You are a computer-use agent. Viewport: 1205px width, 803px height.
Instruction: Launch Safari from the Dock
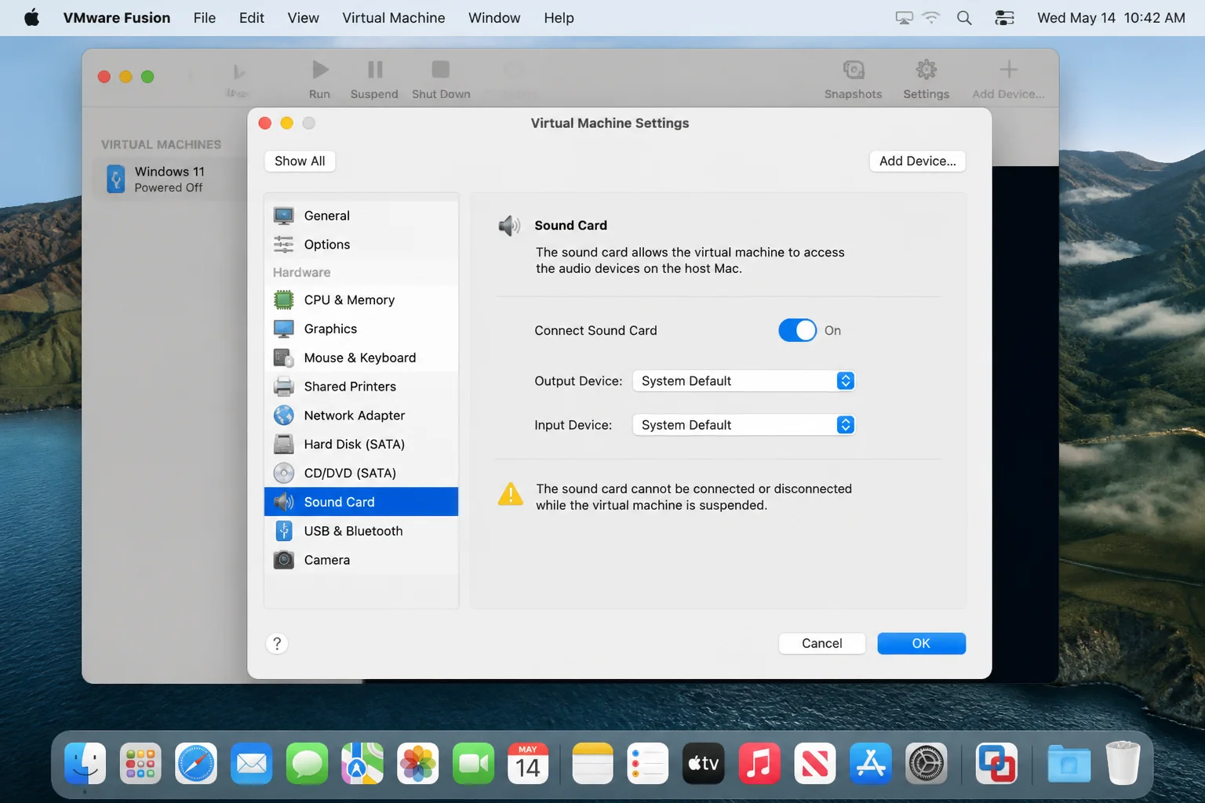pyautogui.click(x=196, y=763)
